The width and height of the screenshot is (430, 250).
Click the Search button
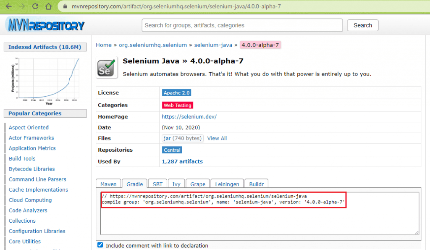(362, 25)
